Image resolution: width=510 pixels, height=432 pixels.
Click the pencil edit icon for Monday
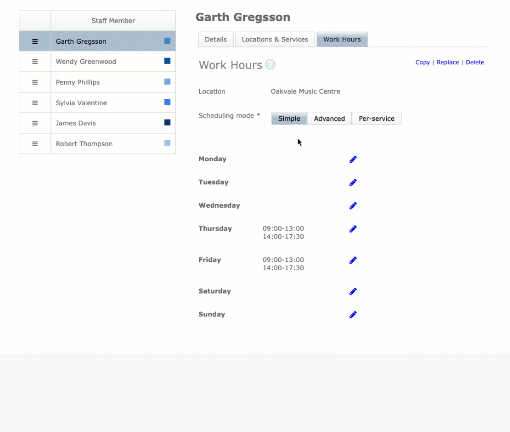coord(353,160)
